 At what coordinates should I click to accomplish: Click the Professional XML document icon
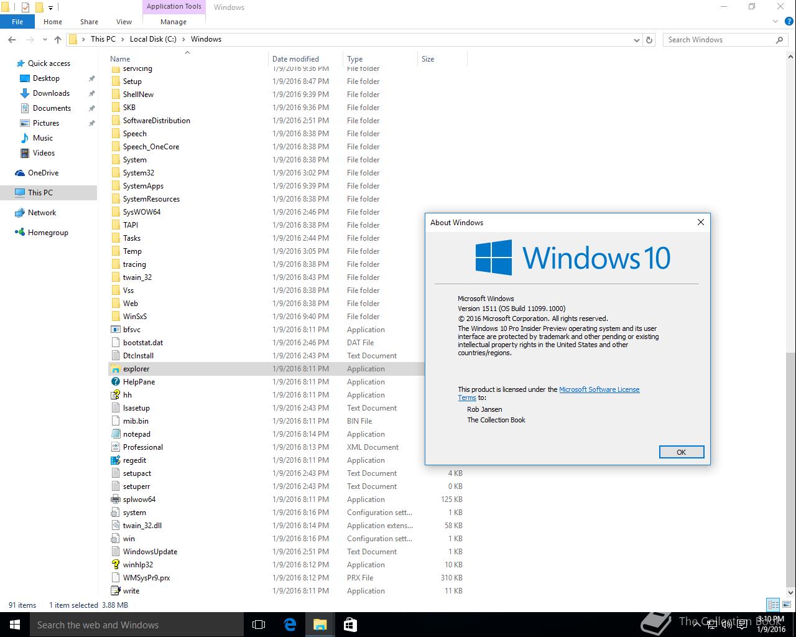tap(116, 447)
